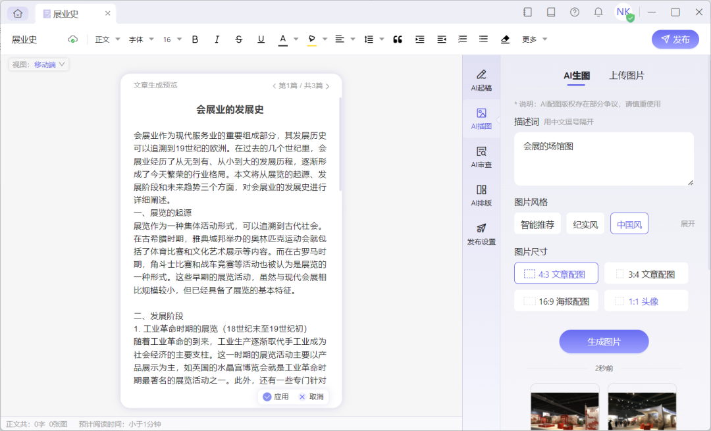Open the font size 16 dropdown
Viewport: 711px width, 431px height.
pyautogui.click(x=172, y=39)
